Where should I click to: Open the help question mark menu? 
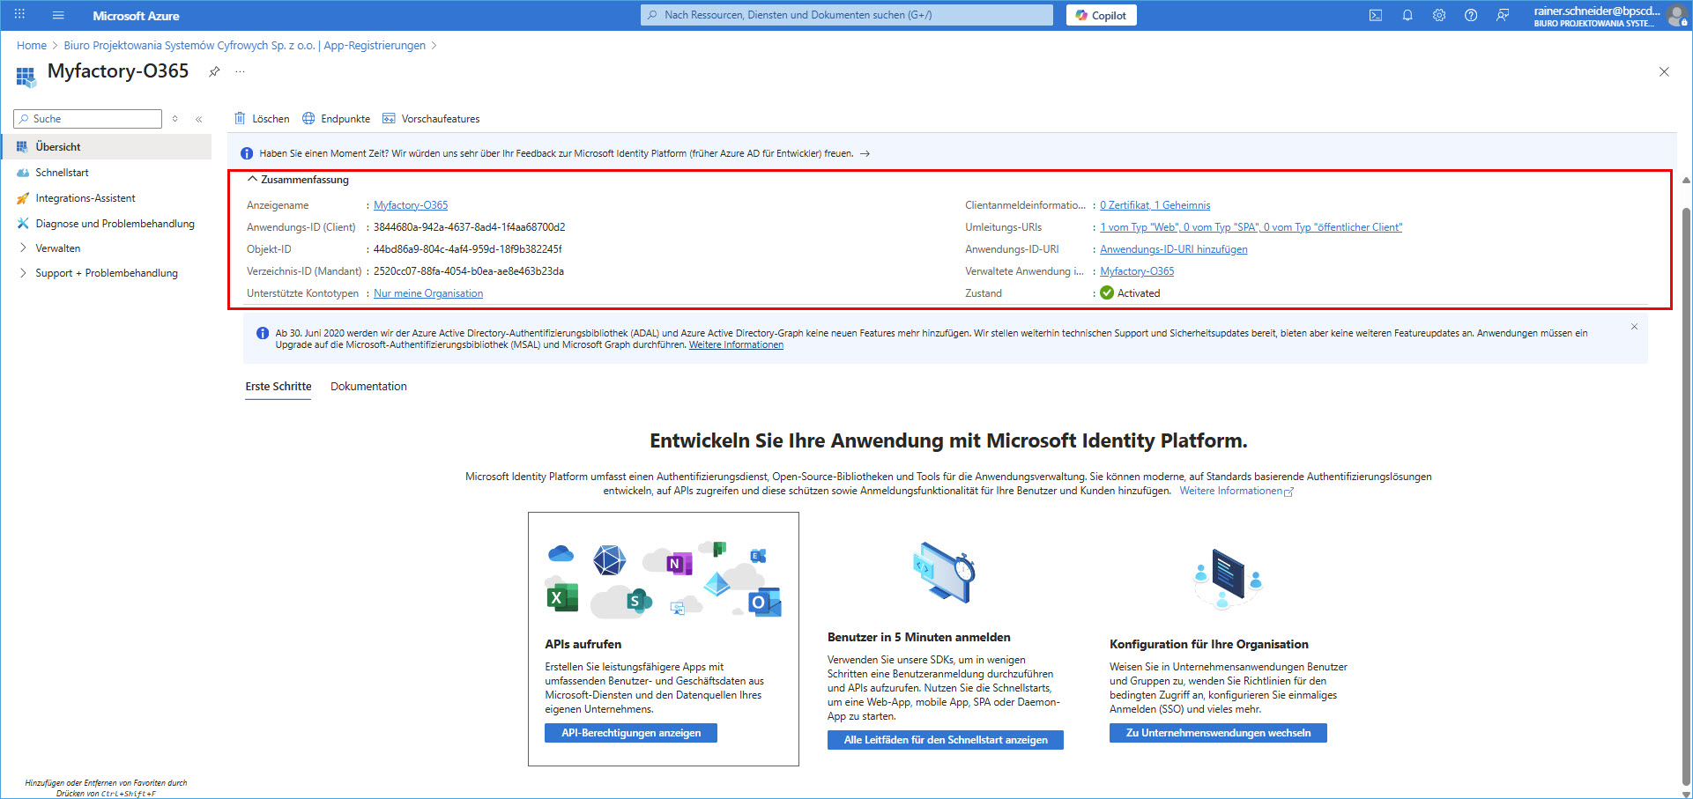1471,15
